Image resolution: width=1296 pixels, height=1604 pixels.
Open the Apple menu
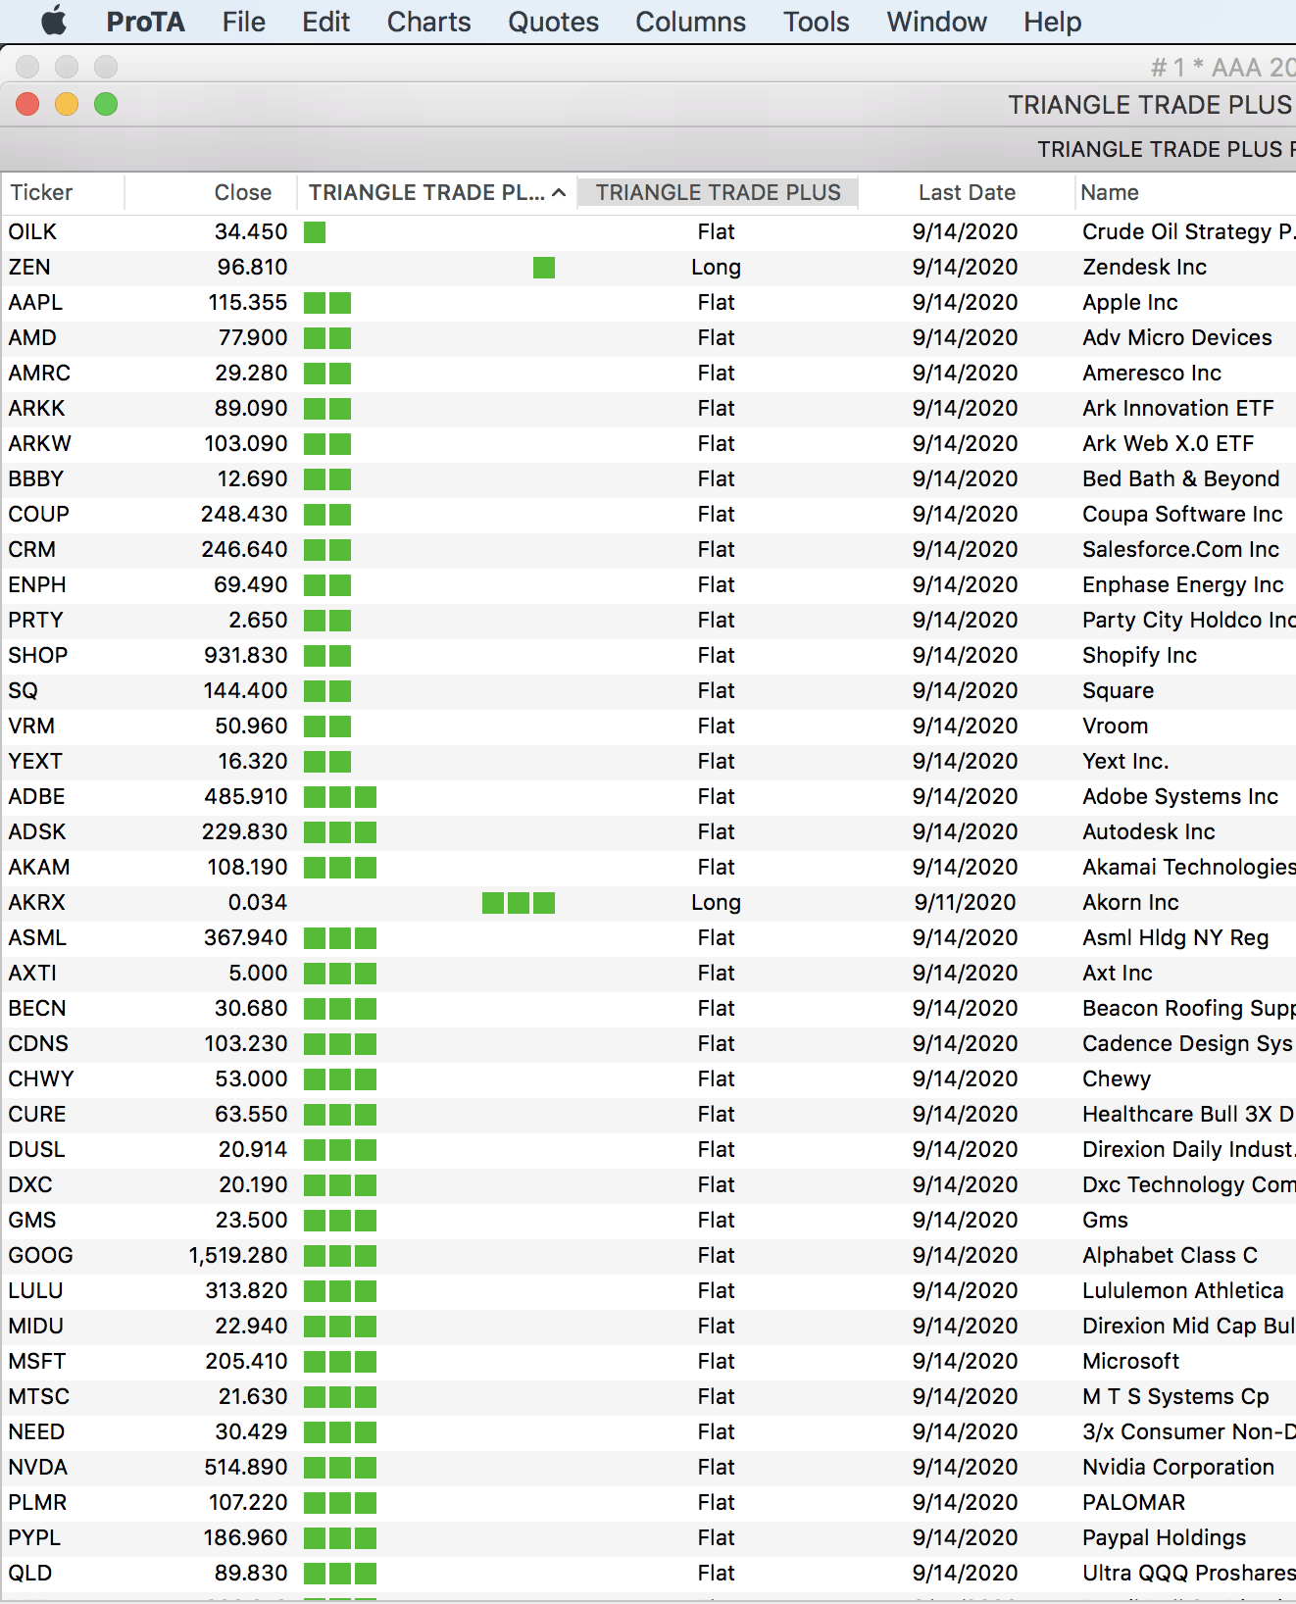pos(54,21)
